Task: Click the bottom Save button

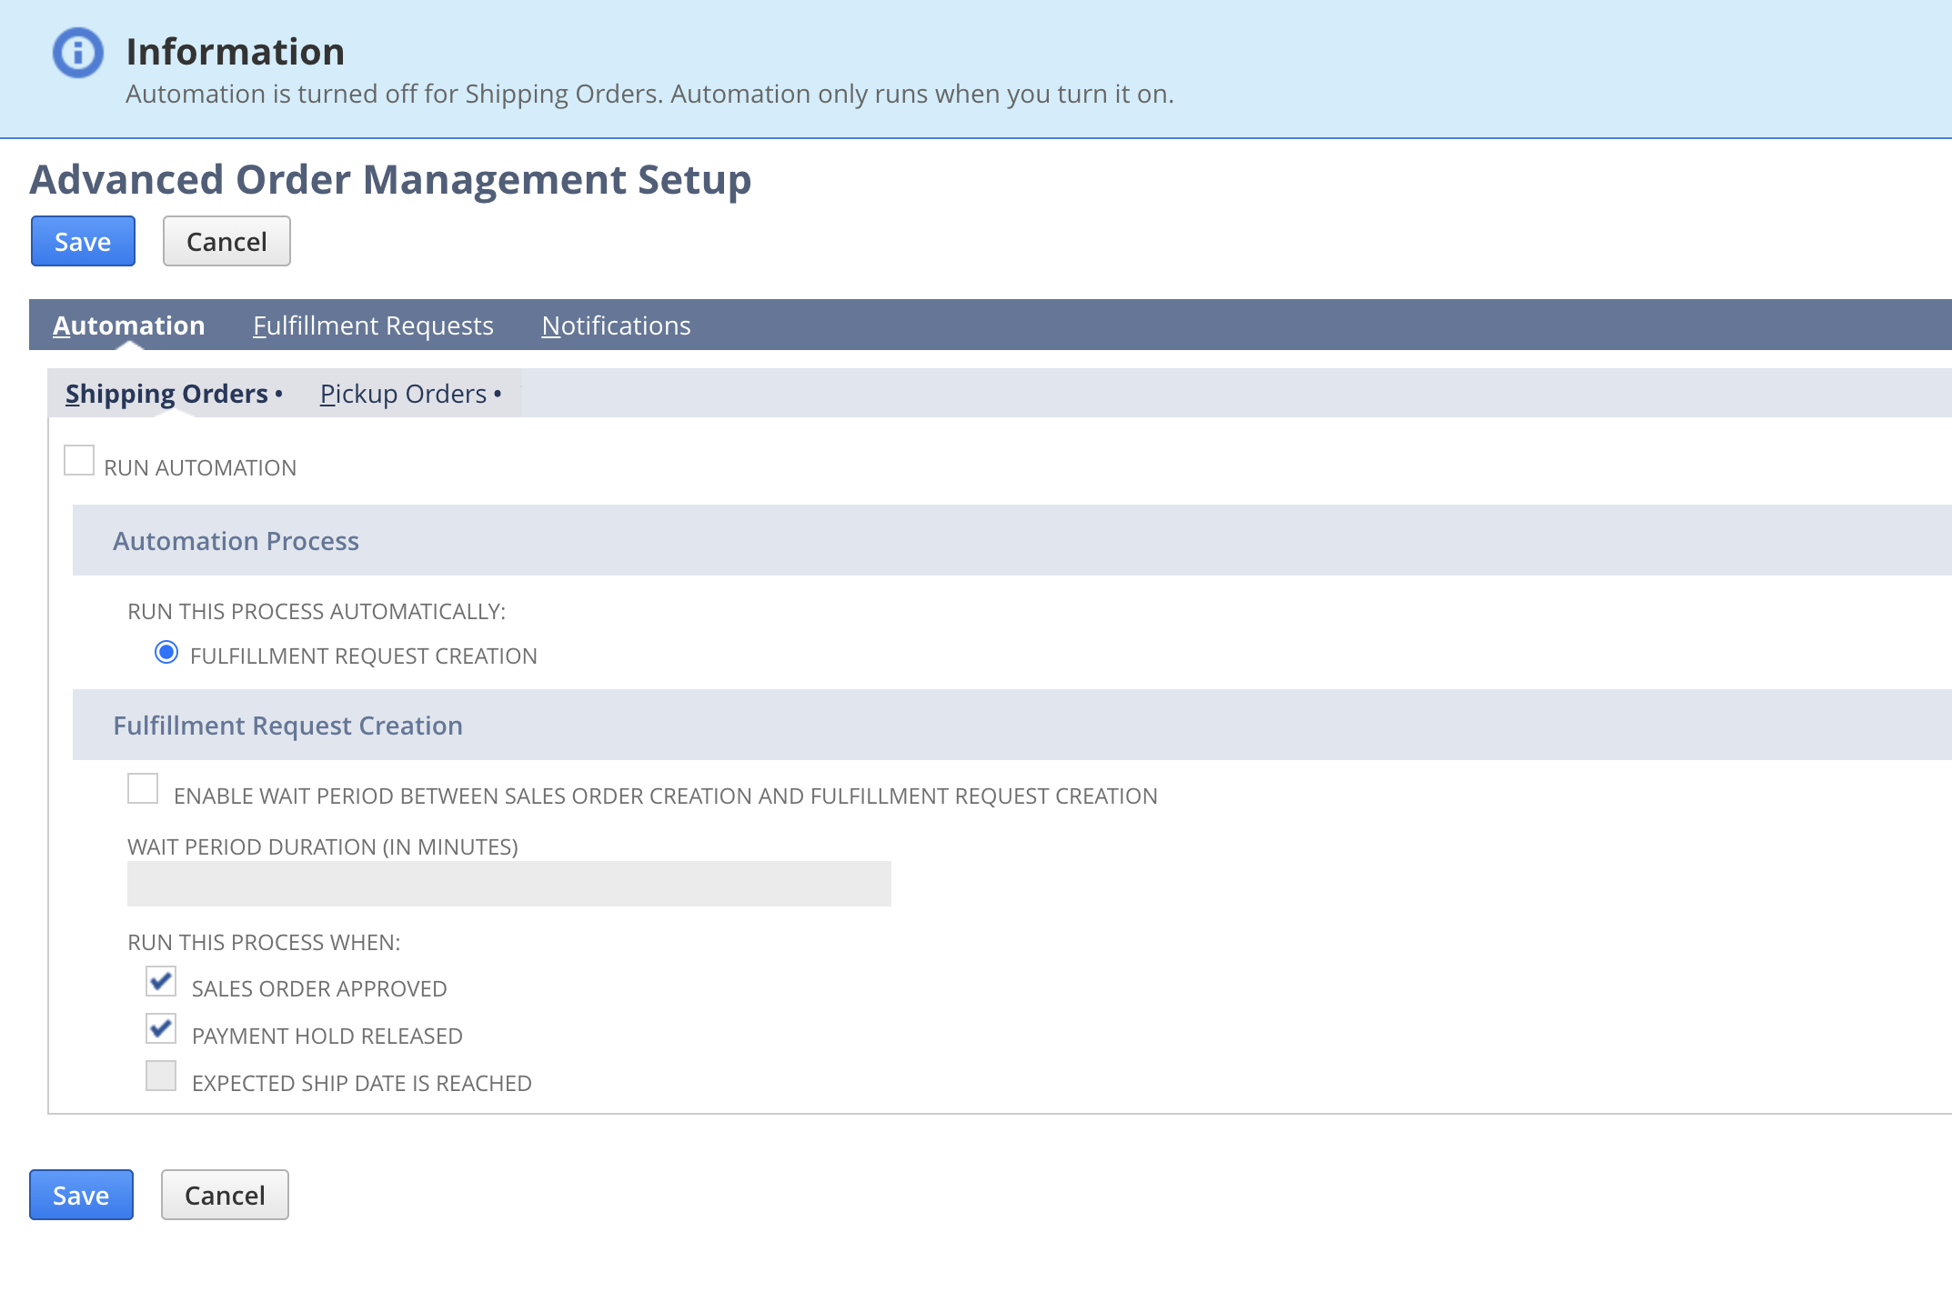Action: 81,1195
